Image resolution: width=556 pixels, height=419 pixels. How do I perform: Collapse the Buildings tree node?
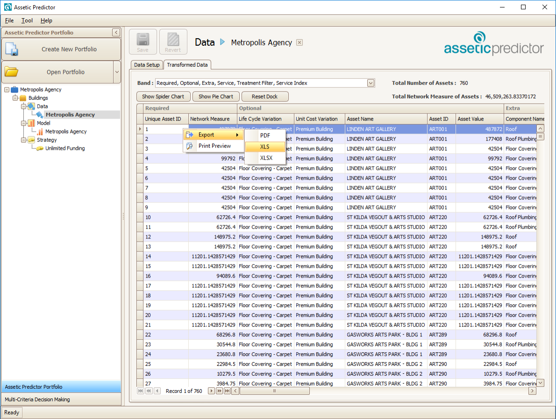16,98
